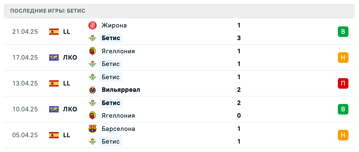Open the Барселона team link
This screenshot has width=359, height=152.
(x=118, y=129)
